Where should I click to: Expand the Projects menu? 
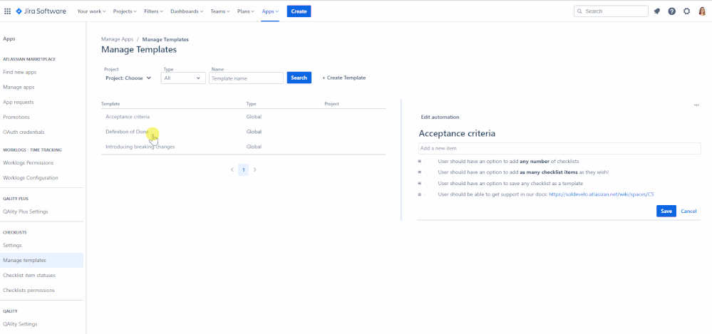125,11
